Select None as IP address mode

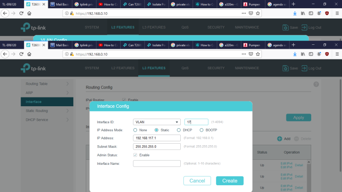[x=135, y=130]
